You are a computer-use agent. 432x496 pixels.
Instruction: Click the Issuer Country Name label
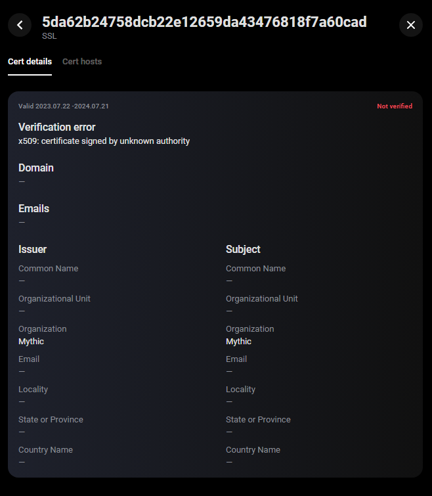[46, 450]
